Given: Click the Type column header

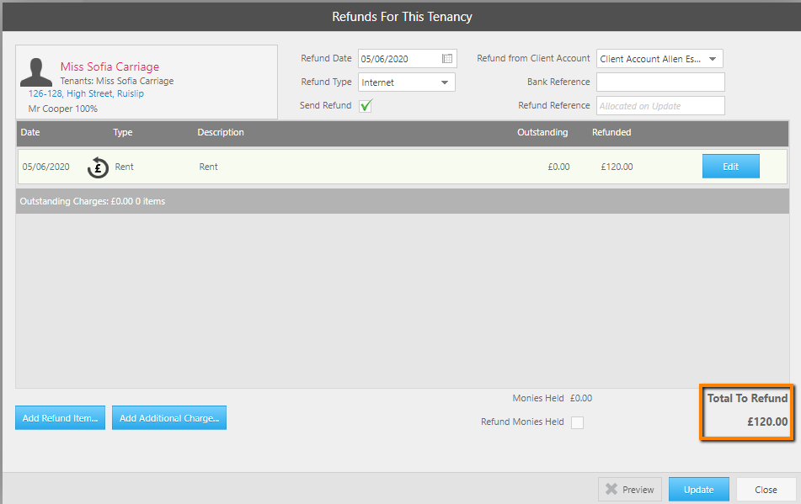Looking at the screenshot, I should pos(123,132).
